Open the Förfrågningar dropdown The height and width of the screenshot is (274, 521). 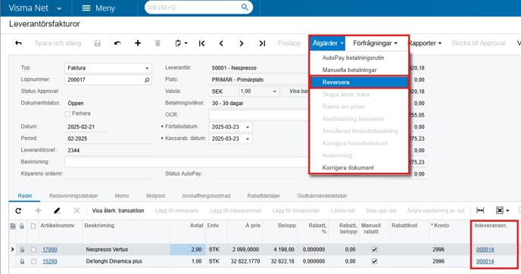[375, 43]
